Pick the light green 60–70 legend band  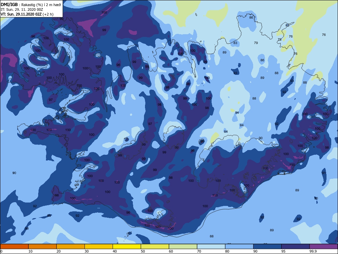coord(183,247)
